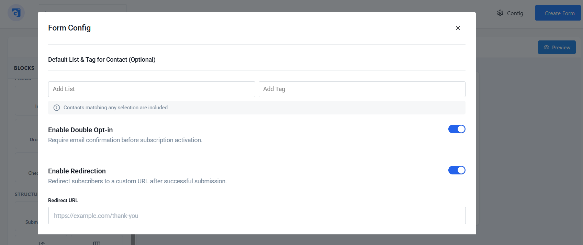Click the 'Enable Double Opt-in' label
The width and height of the screenshot is (583, 245).
(80, 130)
